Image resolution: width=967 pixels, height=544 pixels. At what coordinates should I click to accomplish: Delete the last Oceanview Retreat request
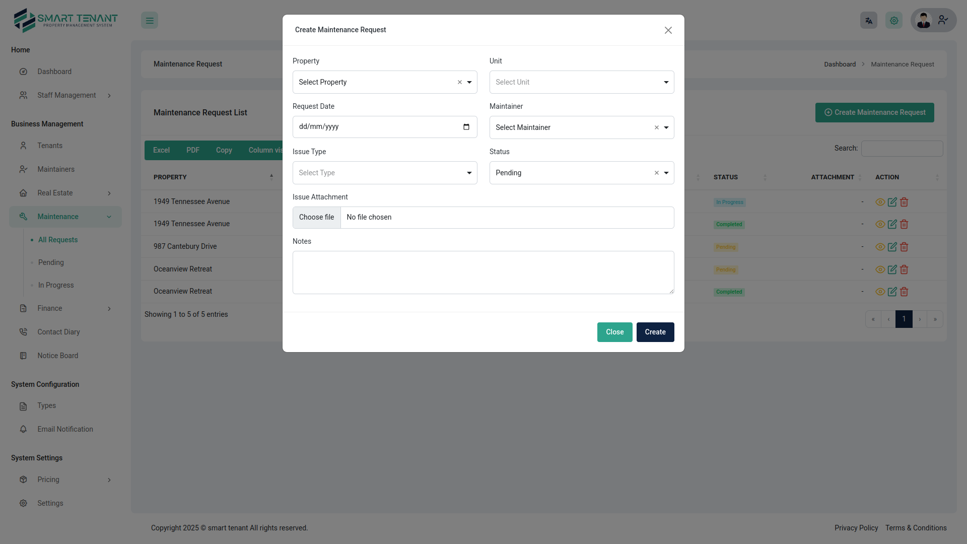tap(904, 292)
